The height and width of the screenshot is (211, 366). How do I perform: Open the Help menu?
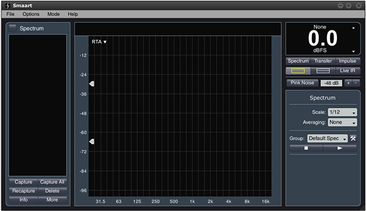pyautogui.click(x=73, y=14)
